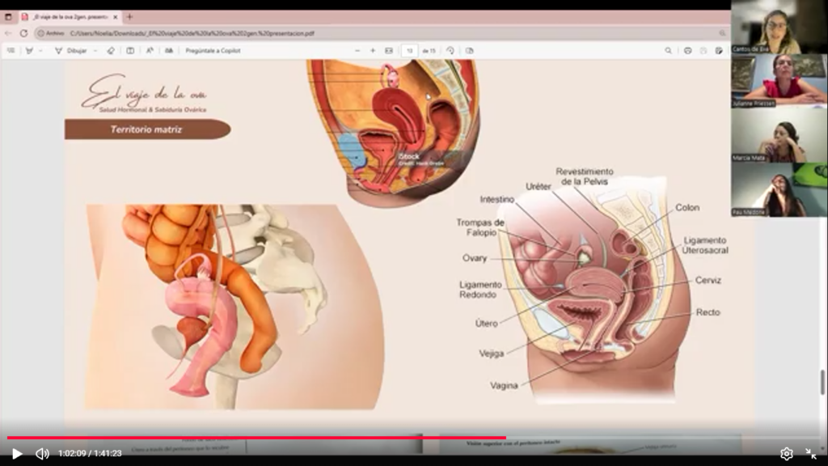Toggle the read aloud tool
This screenshot has width=828, height=466.
[x=150, y=50]
